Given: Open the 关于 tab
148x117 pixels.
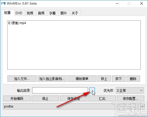Looking at the screenshot, I should tap(75, 13).
